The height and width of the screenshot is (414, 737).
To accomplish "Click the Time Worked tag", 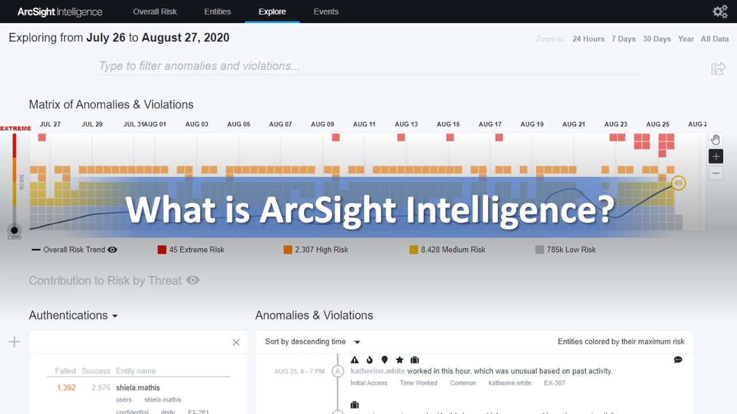I will pyautogui.click(x=419, y=383).
